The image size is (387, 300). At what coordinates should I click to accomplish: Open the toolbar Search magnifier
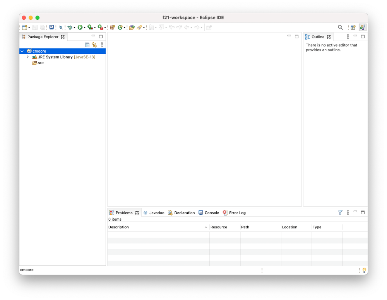pos(340,27)
